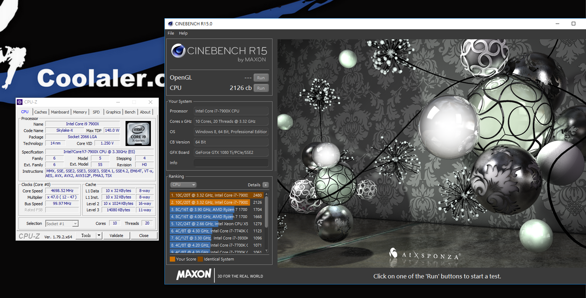
Task: Open the About tab in CPU-Z
Action: pos(145,112)
